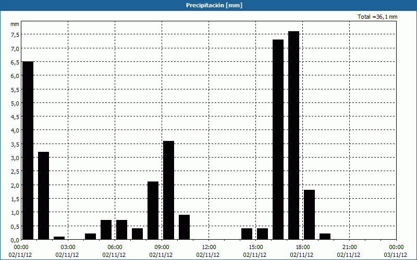Click the 0,7 mm bar just before 06:00
Screen dimensions: 417x260
click(x=106, y=230)
